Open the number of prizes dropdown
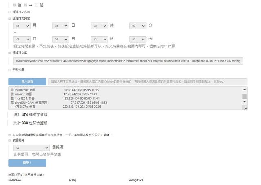Image resolution: width=261 pixels, height=185 pixels. click(x=31, y=148)
